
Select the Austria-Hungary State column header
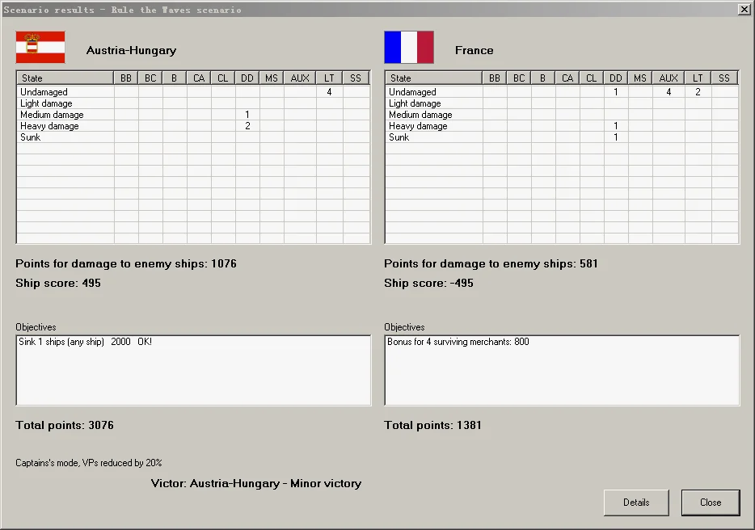click(65, 78)
